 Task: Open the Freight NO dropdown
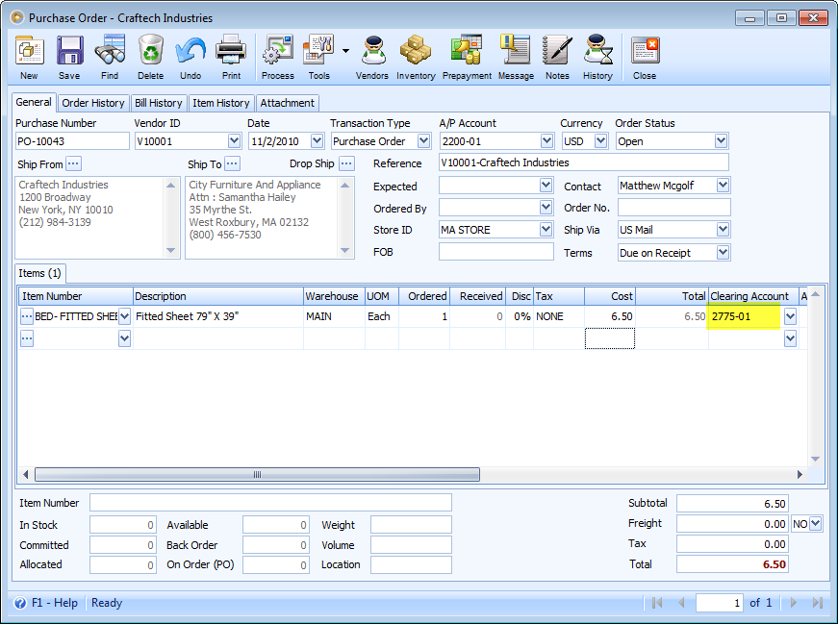click(815, 524)
